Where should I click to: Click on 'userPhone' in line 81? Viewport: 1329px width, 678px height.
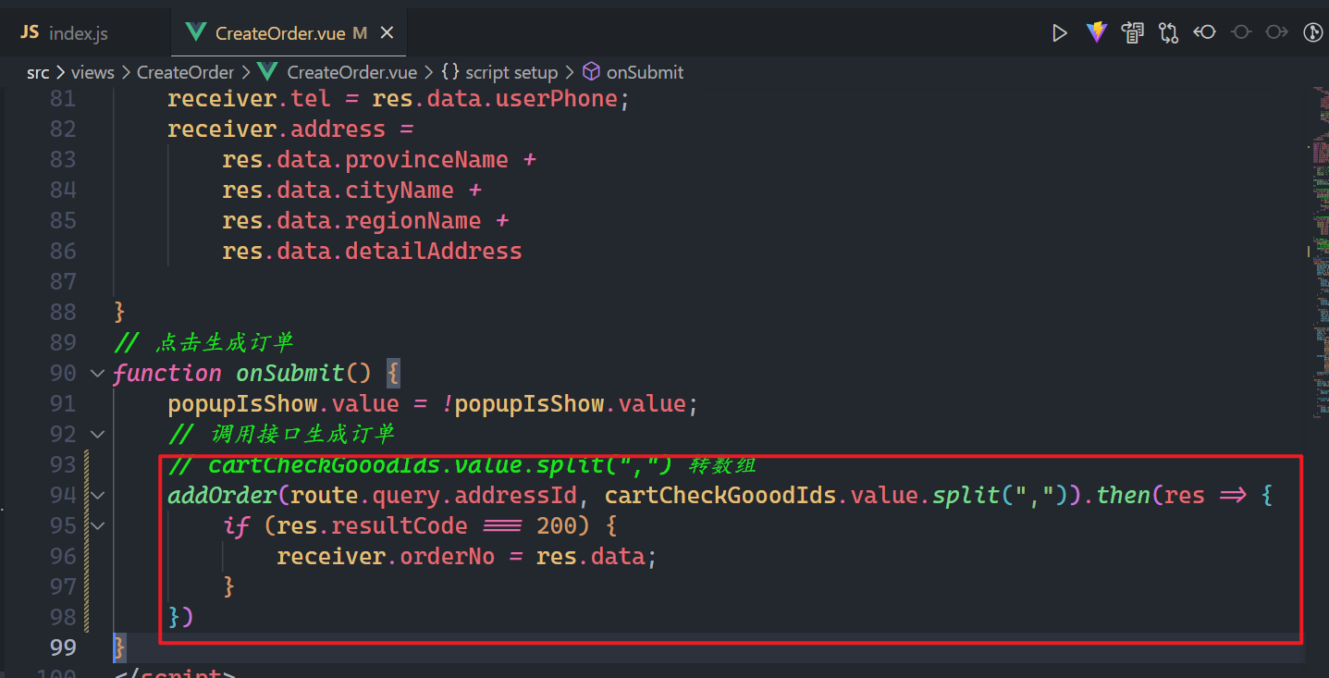tap(557, 98)
